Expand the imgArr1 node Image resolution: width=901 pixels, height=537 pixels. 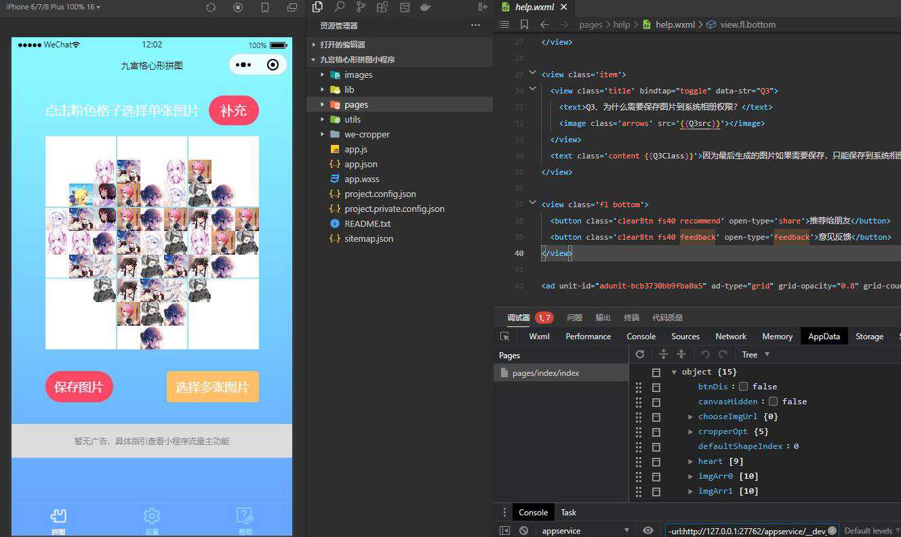coord(690,491)
